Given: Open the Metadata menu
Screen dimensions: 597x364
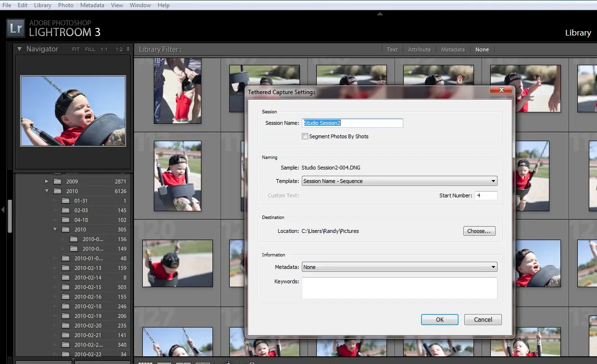Looking at the screenshot, I should coord(92,5).
